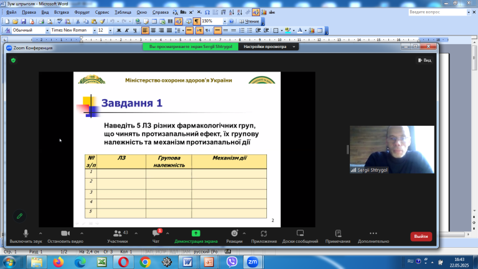
Task: Stop video in Zoom (Остановить видео)
Action: click(x=65, y=237)
